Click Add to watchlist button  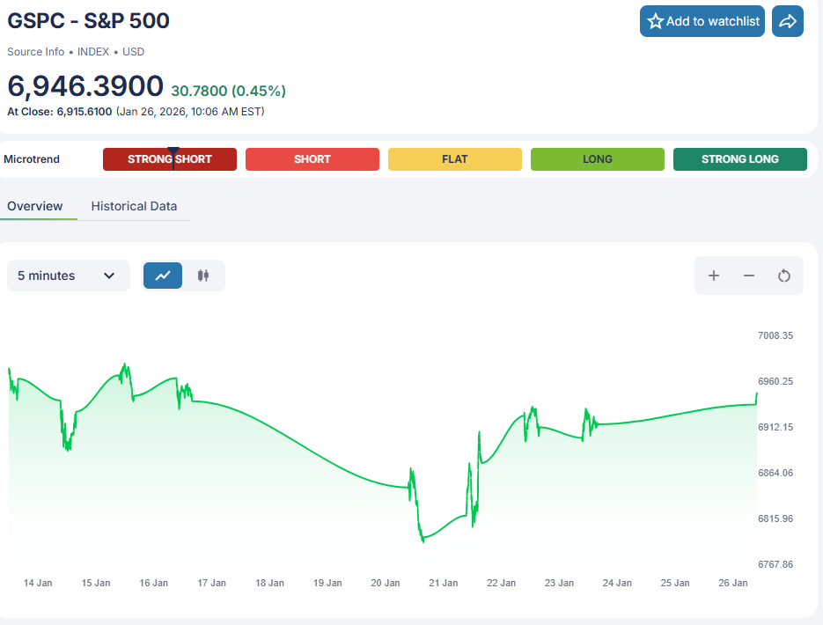[x=702, y=21]
